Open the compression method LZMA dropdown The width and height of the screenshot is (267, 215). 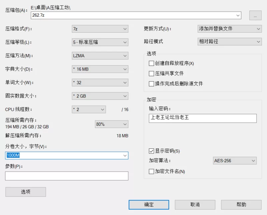(x=100, y=56)
